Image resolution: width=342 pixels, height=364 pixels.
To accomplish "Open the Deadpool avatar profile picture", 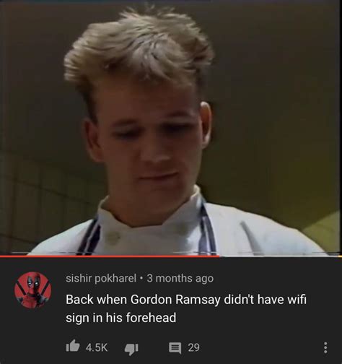I will coord(33,290).
